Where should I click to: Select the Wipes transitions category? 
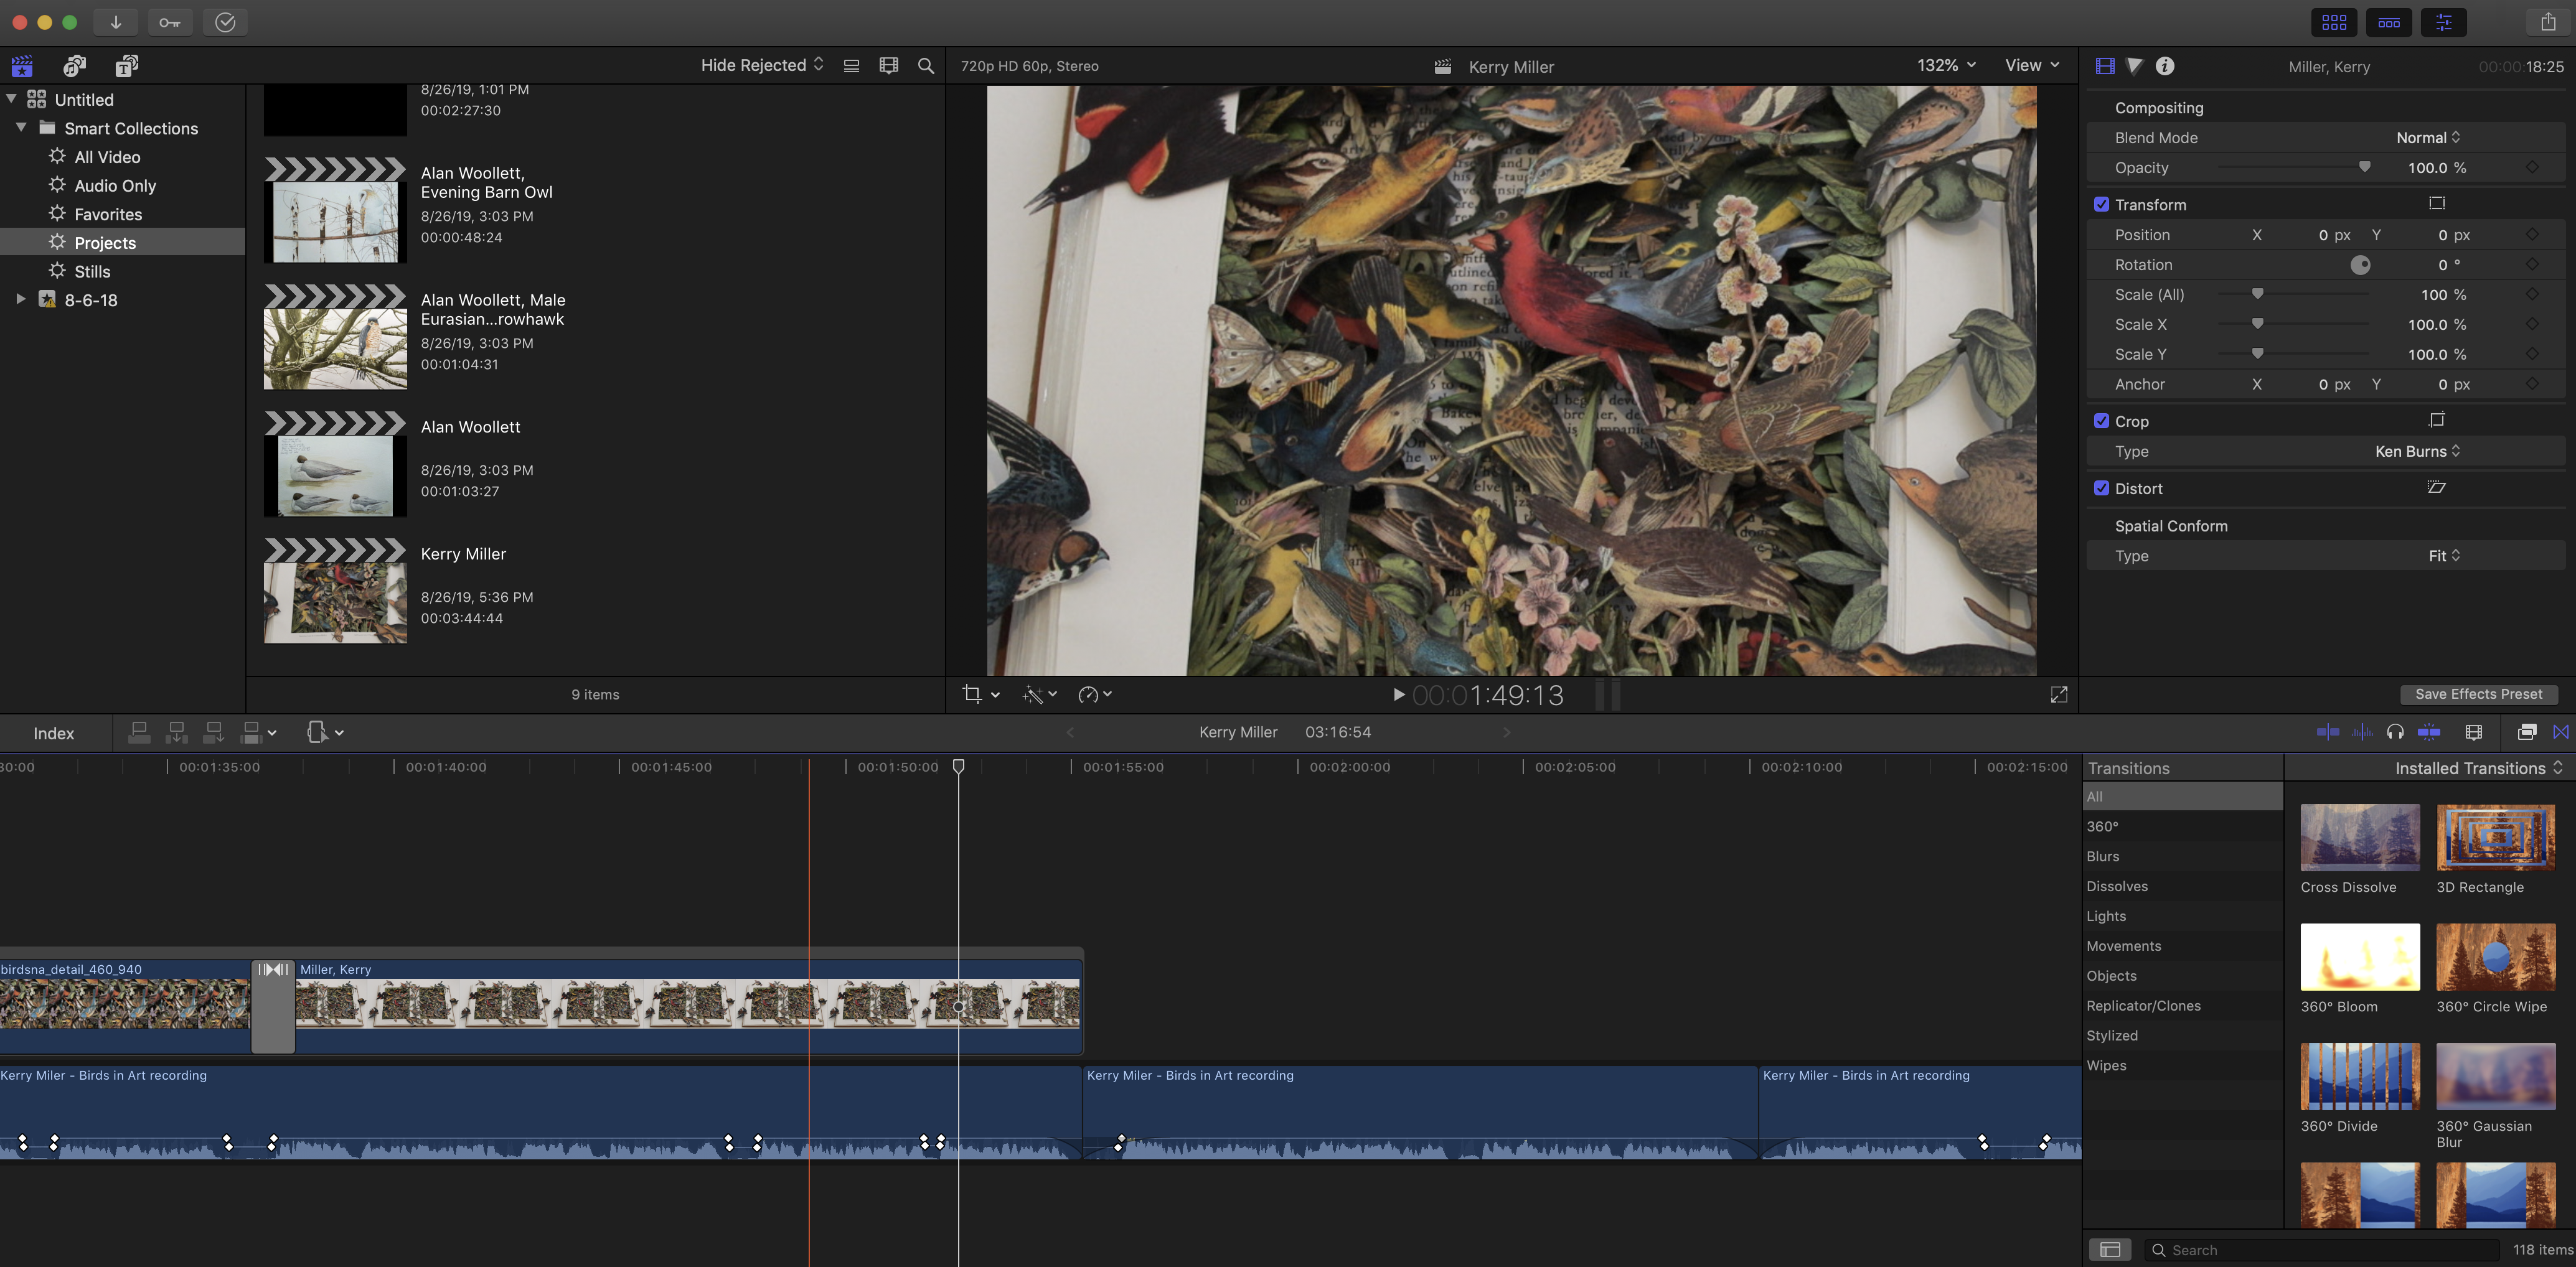click(2106, 1065)
